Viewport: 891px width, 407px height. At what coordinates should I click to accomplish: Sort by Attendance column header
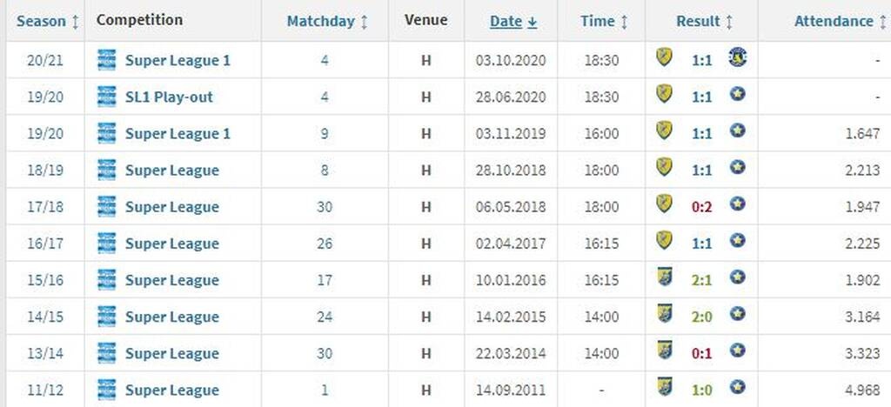coord(839,22)
